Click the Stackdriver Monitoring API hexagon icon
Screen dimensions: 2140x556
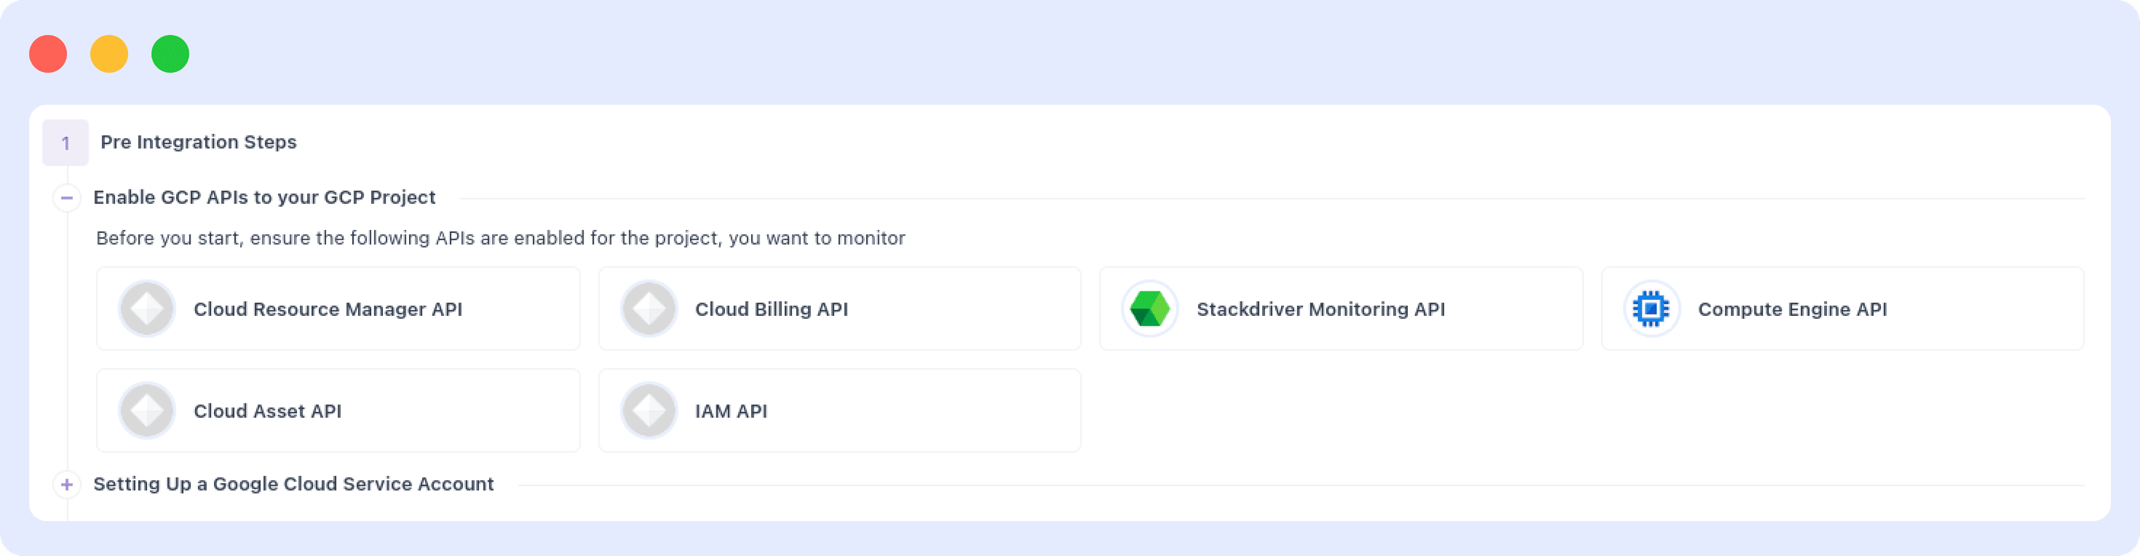[x=1151, y=308]
